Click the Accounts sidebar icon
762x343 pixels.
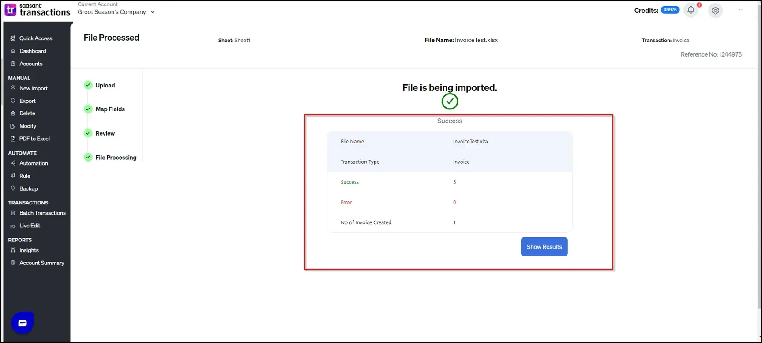(13, 64)
